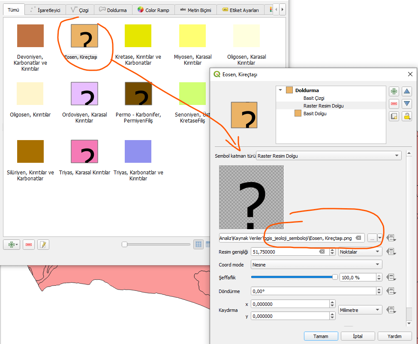The width and height of the screenshot is (418, 344).
Task: Switch to the Color Ramp tab
Action: (x=153, y=10)
